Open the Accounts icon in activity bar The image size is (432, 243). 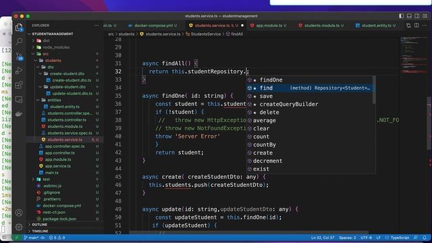(x=19, y=213)
